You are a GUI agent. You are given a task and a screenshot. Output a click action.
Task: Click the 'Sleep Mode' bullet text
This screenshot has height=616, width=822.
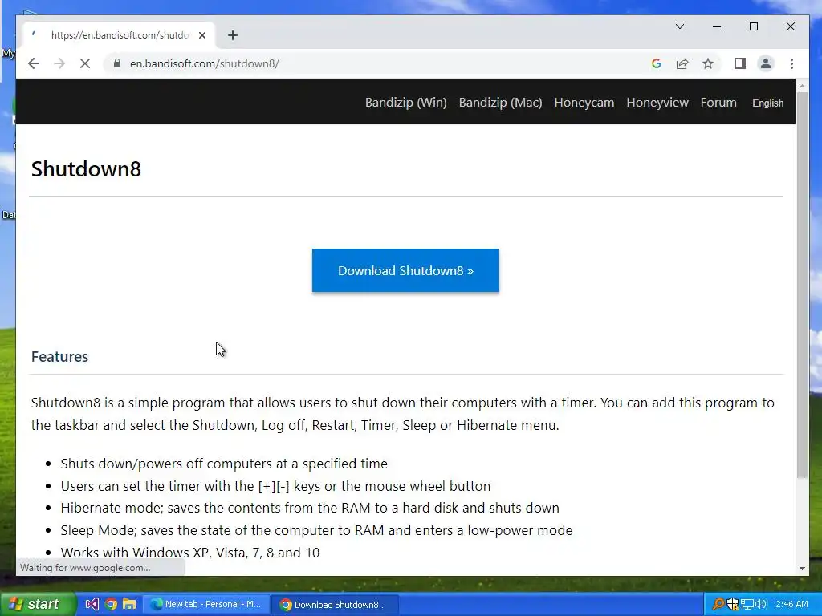pyautogui.click(x=316, y=530)
